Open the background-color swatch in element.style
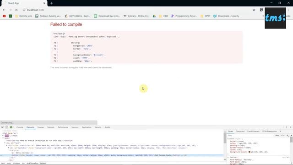This screenshot has height=165, width=293. [x=249, y=152]
